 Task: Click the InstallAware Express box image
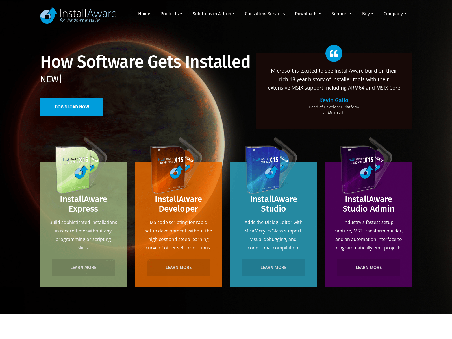coord(81,166)
